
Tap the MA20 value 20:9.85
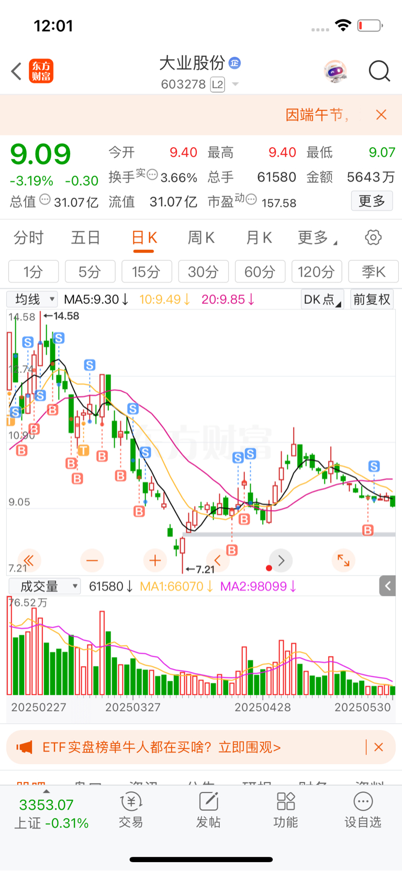point(228,299)
